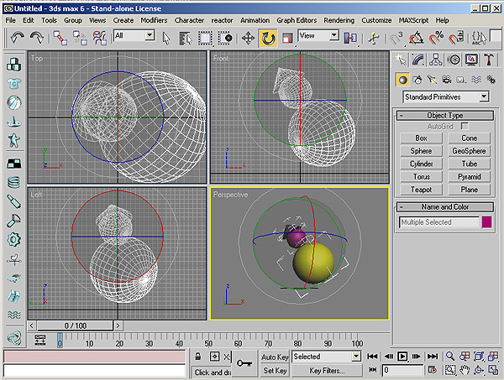
Task: Switch to the Utilities hammer tab
Action: tap(490, 59)
